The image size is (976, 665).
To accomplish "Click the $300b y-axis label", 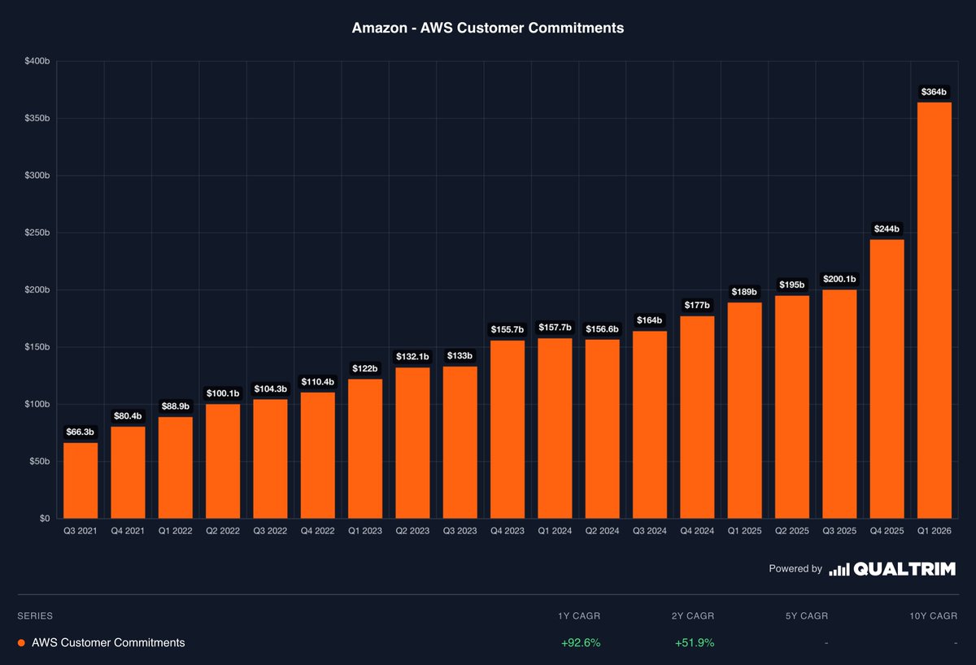I will [x=37, y=176].
